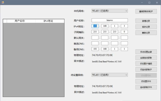Click 新增记录 to add a record
161x101 pixels.
coord(146,21)
